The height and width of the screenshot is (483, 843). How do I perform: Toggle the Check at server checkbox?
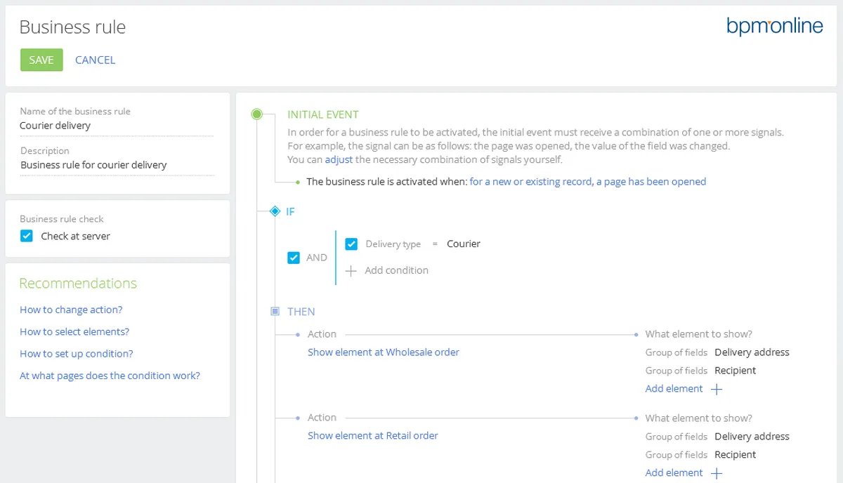tap(27, 236)
